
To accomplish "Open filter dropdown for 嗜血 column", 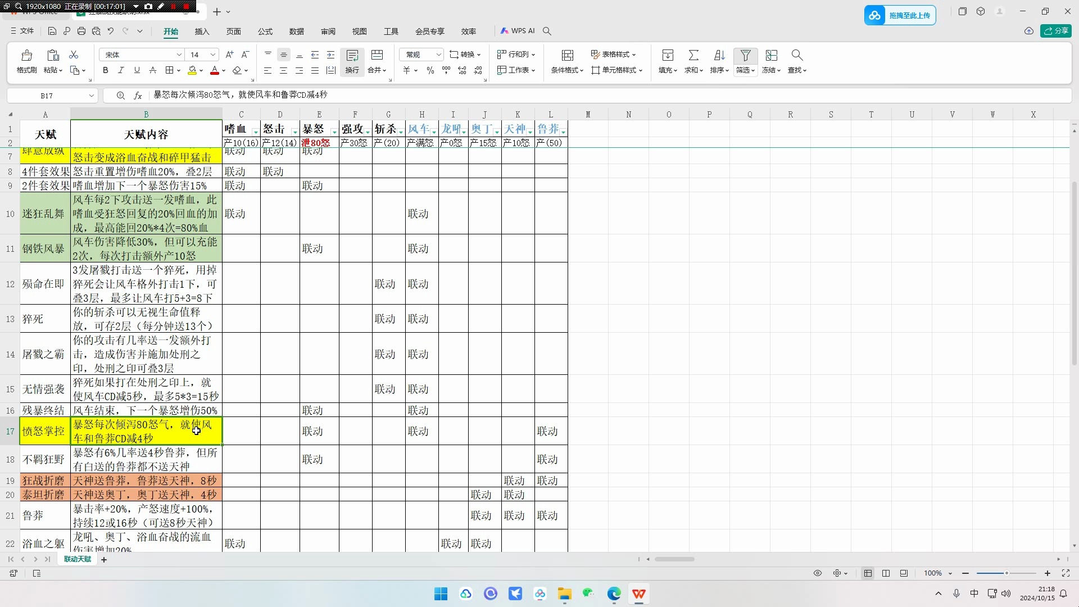I will pos(256,132).
